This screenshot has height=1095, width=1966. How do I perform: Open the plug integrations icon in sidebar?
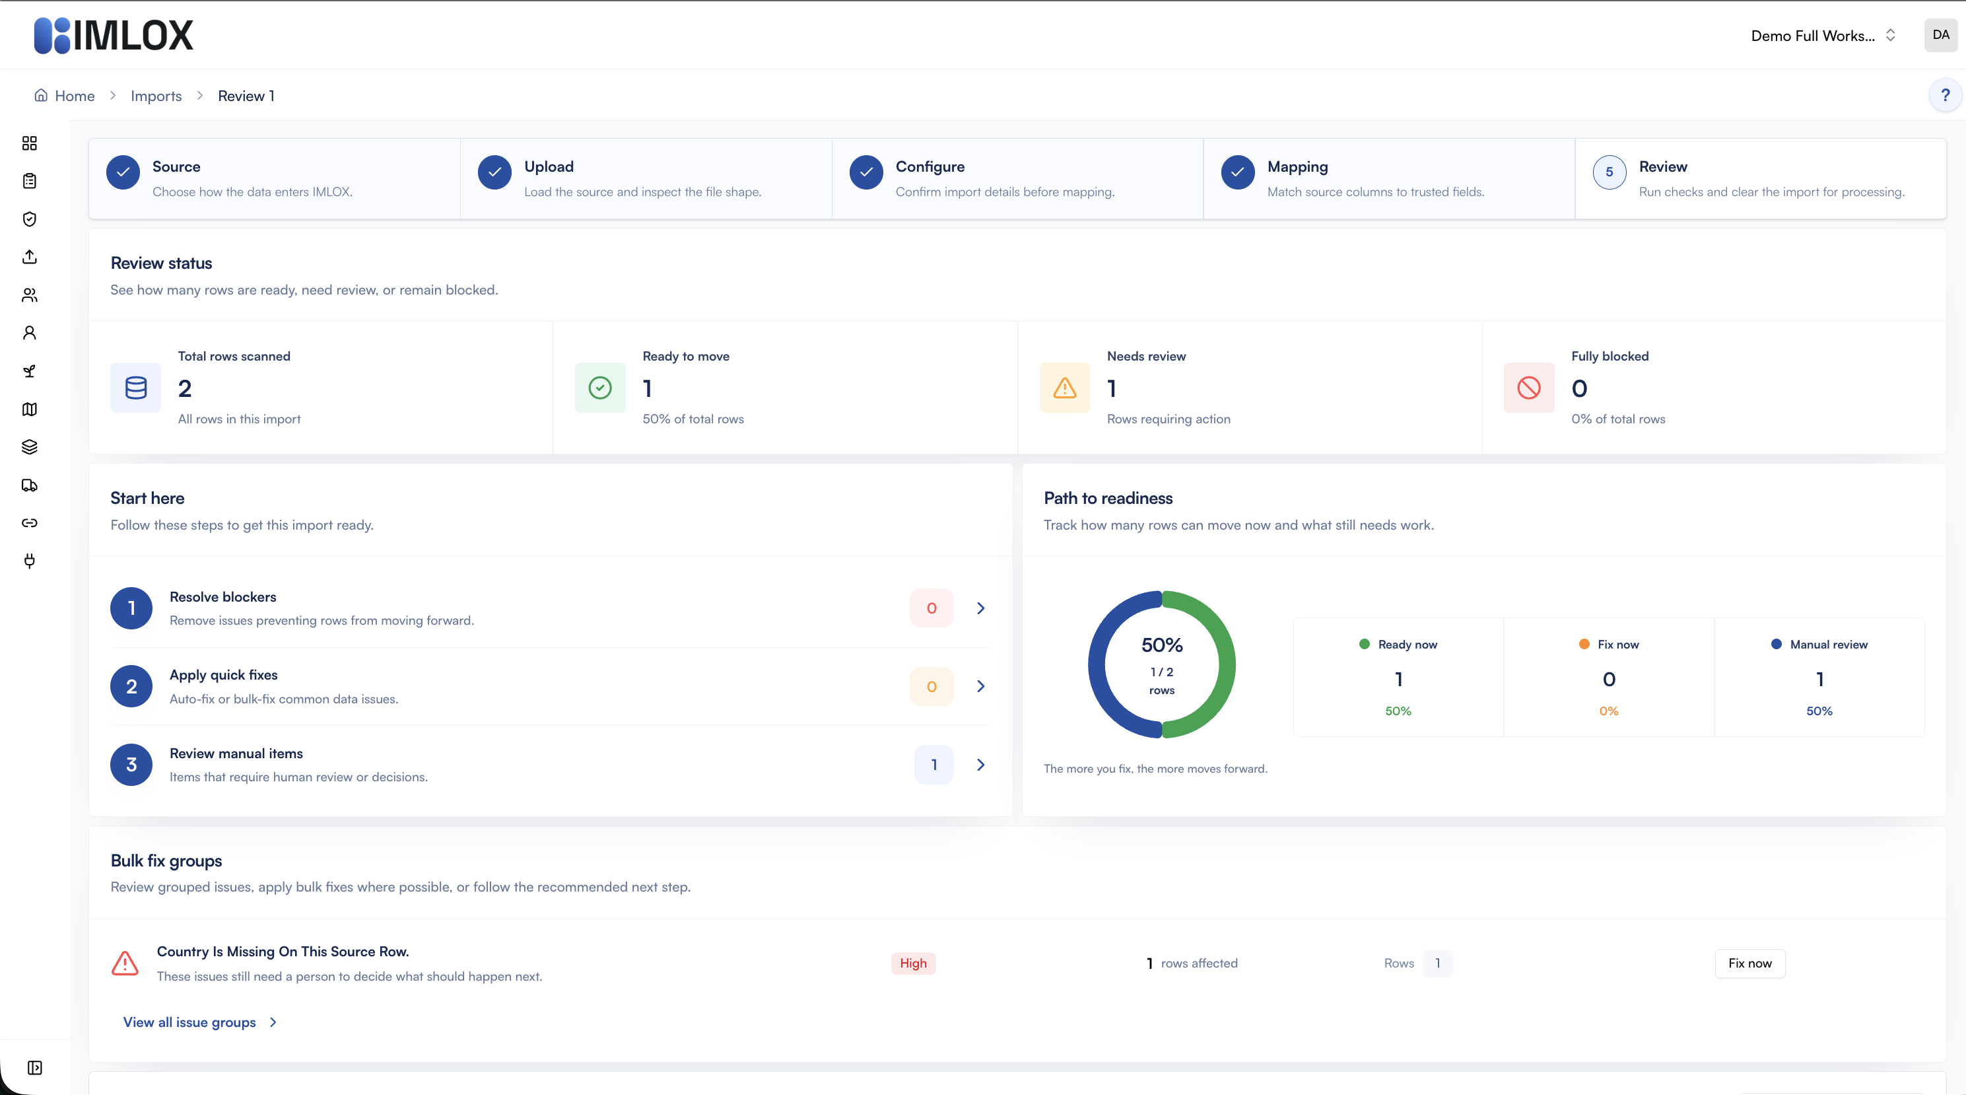[29, 561]
